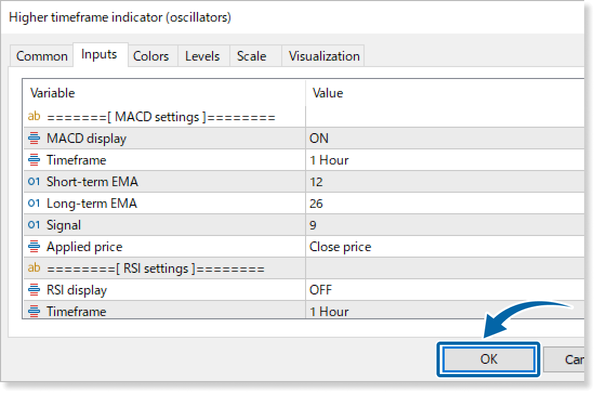This screenshot has height=393, width=595.
Task: Click the integer icon next to Signal
Action: [x=34, y=225]
